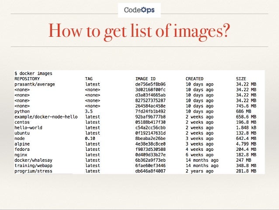Click the python tag 3.5
Image resolution: width=279 pixels, height=210 pixels.
[x=89, y=111]
